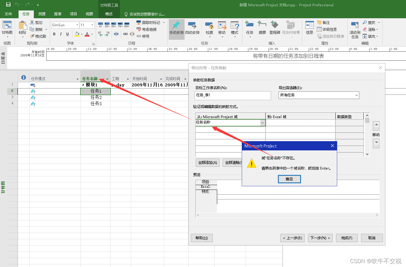Mark task 100% complete
Image resolution: width=406 pixels, height=267 pixels.
tap(127, 25)
